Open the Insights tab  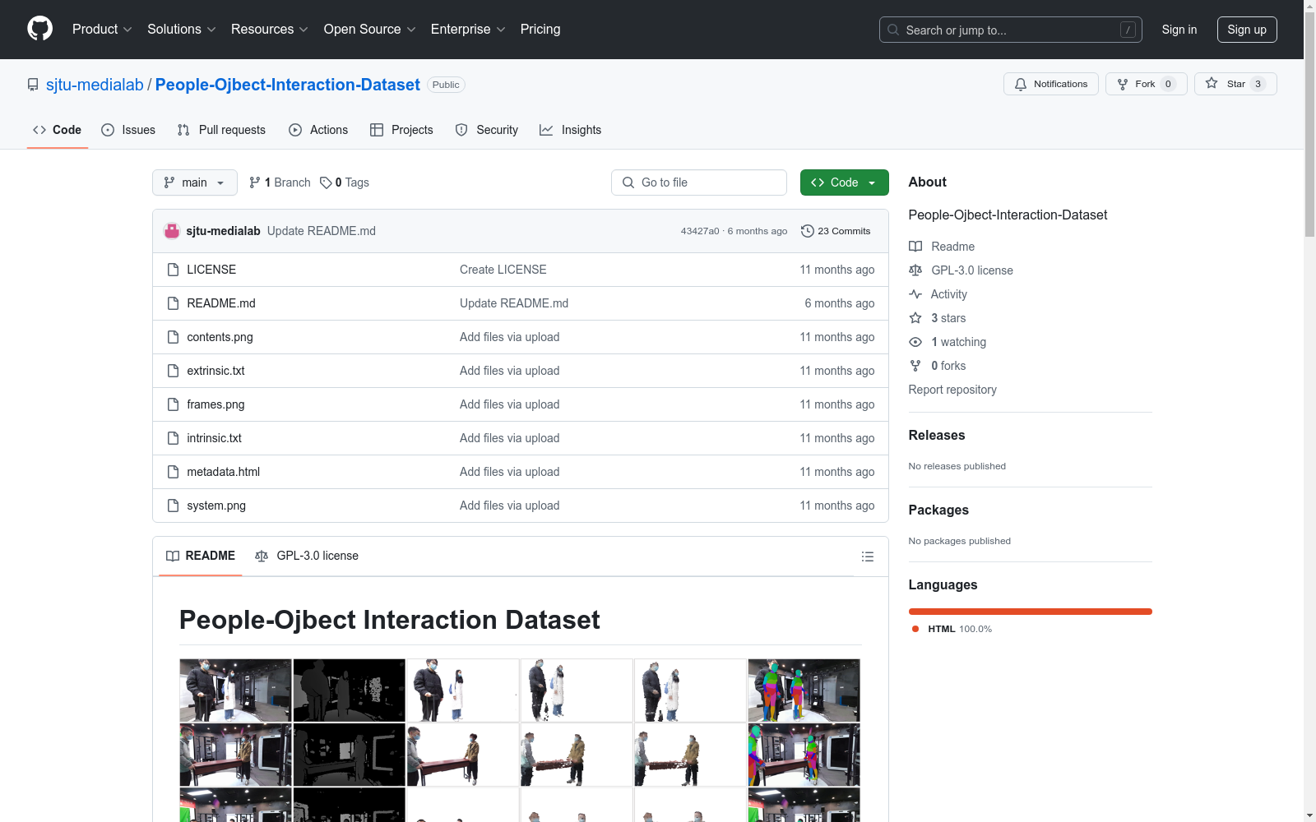click(570, 130)
